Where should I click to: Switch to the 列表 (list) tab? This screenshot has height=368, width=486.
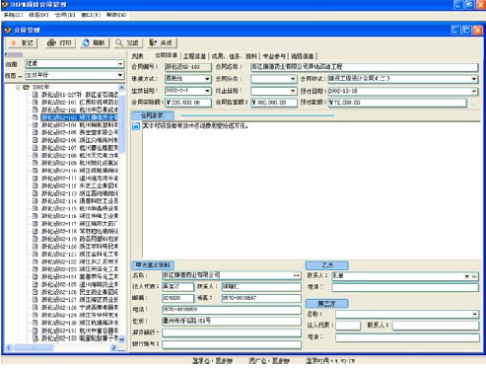pos(137,56)
